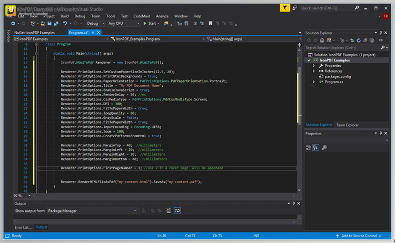Toggle the pin on Program.cs tab
Image resolution: width=395 pixels, height=243 pixels.
[x=93, y=33]
